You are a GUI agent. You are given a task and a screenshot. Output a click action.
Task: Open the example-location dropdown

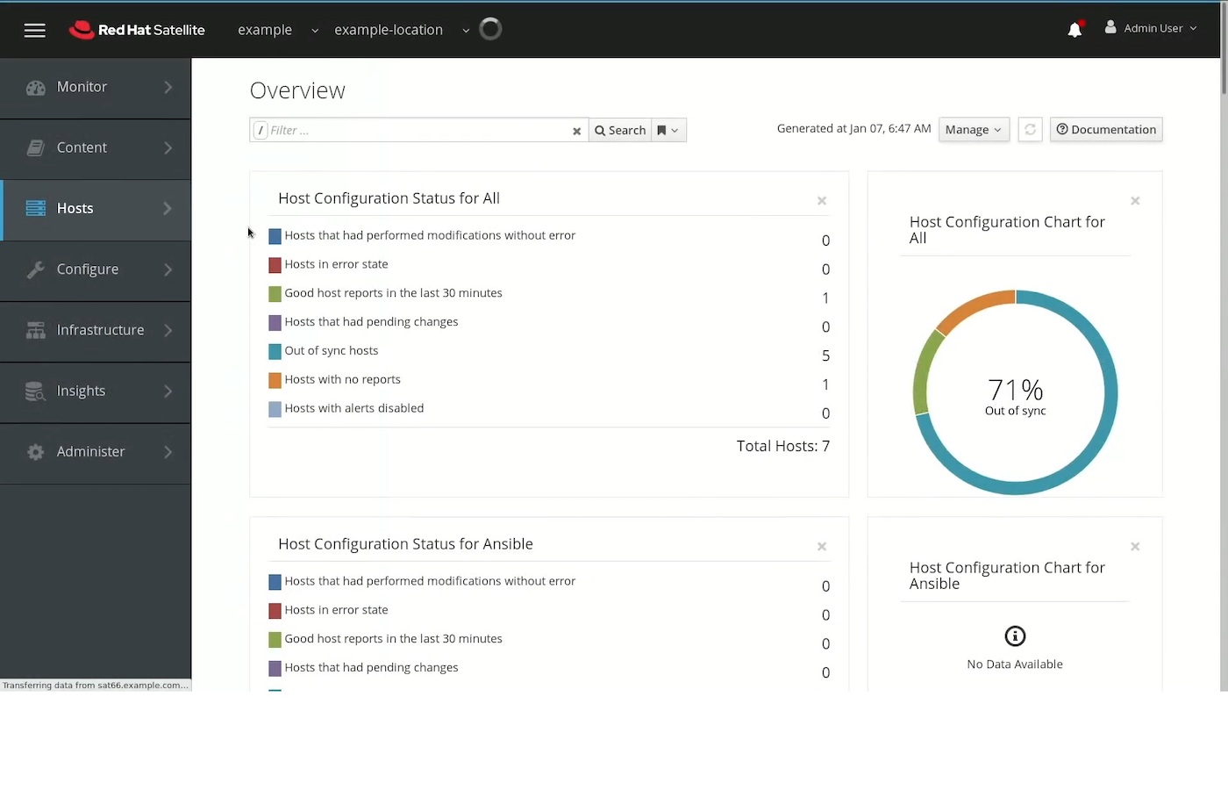click(401, 30)
